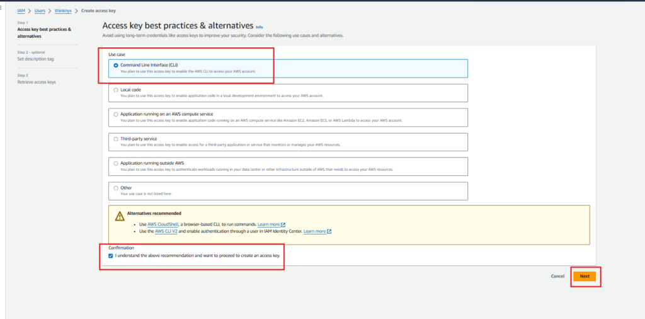
Task: Click the Use case label
Action: click(117, 54)
